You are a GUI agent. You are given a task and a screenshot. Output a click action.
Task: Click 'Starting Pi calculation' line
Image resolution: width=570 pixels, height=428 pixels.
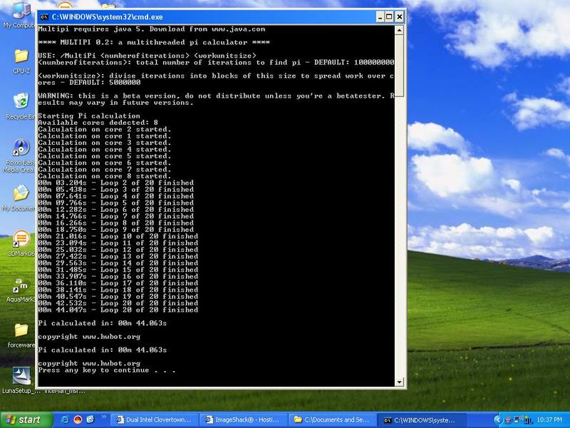coord(88,116)
